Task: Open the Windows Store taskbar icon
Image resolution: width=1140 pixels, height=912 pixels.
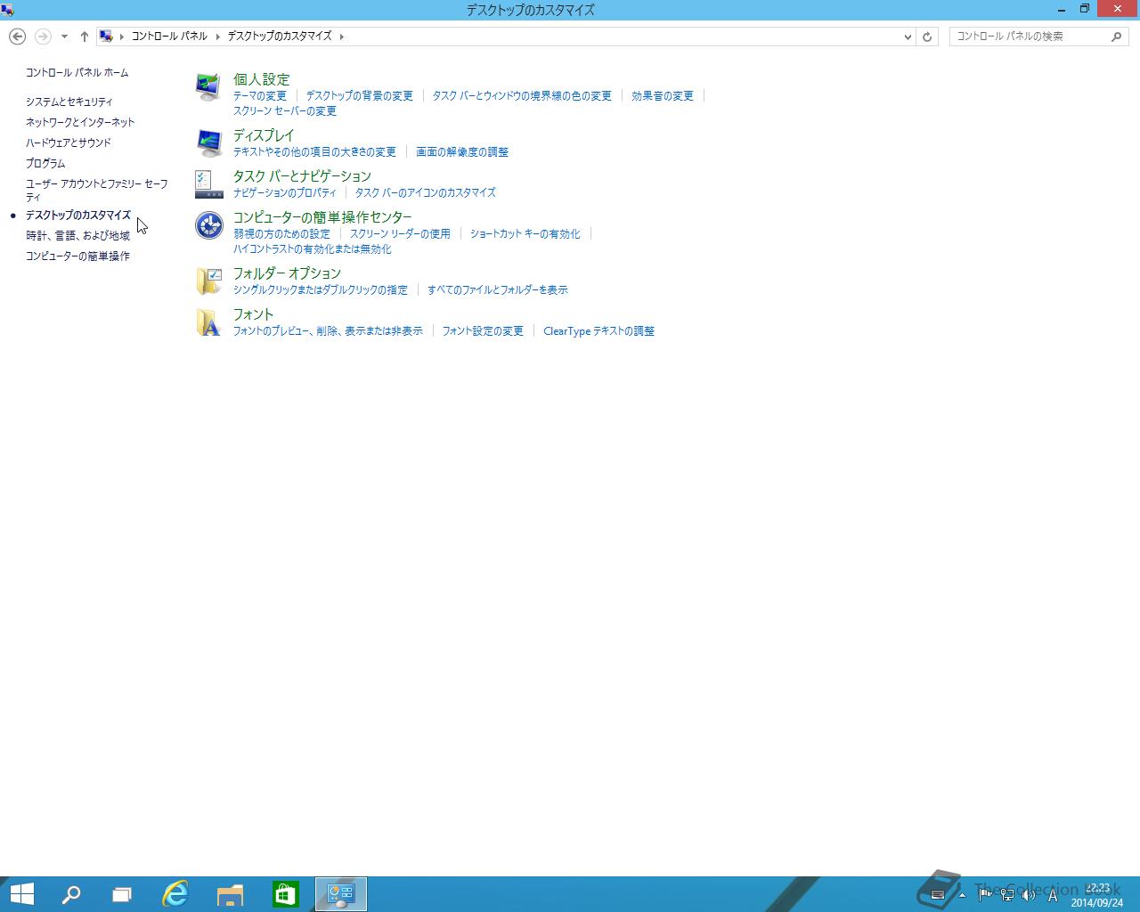Action: 286,894
